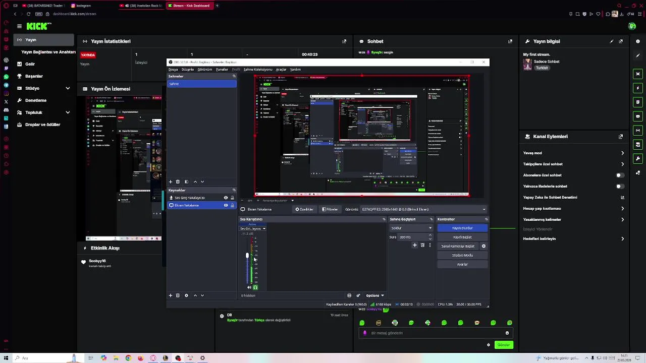Toggle Abonelere özel sohbet switch

[x=620, y=175]
